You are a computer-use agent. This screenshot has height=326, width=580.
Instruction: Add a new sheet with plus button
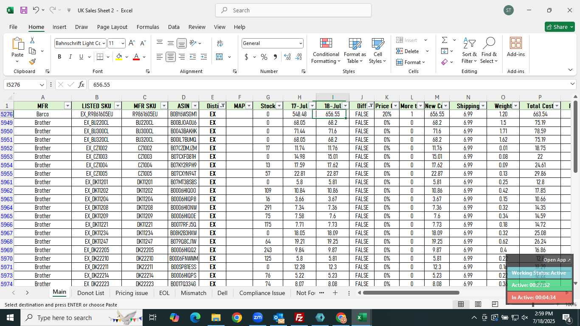(335, 293)
